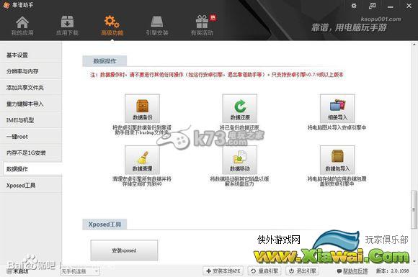
Task: Click the 数据备份 backup icon
Action: 143,108
